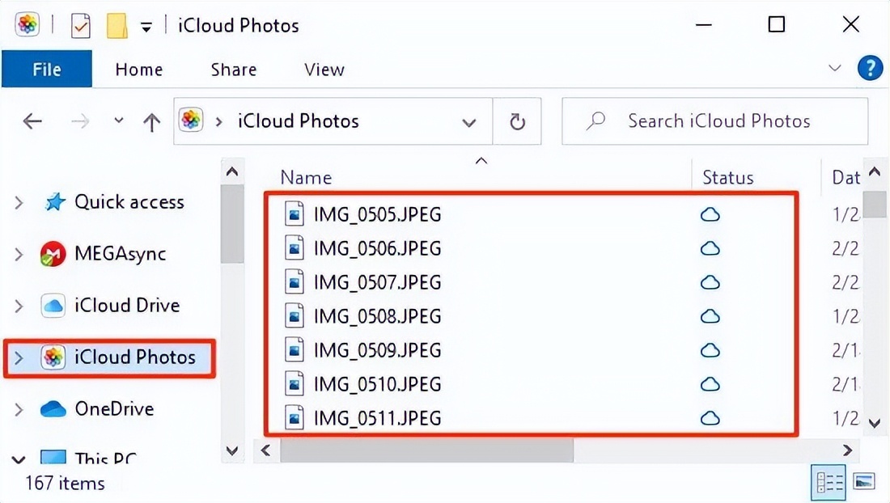
Task: Switch to Large icons view layout
Action: 863,482
